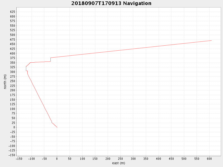223x167 pixels.
Task: Click the 300 tick label on east axis
Action: [x=133, y=159]
